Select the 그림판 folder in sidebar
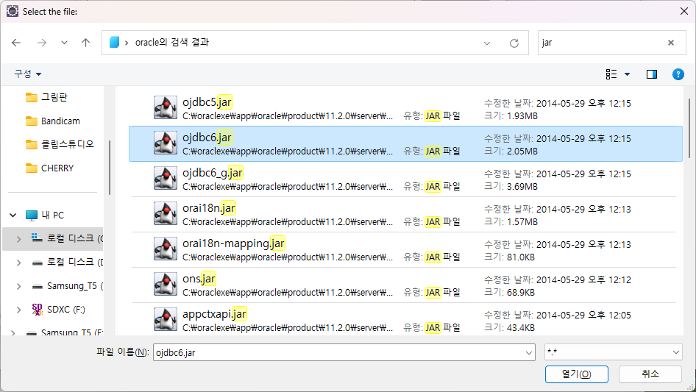The width and height of the screenshot is (696, 392). 46,97
